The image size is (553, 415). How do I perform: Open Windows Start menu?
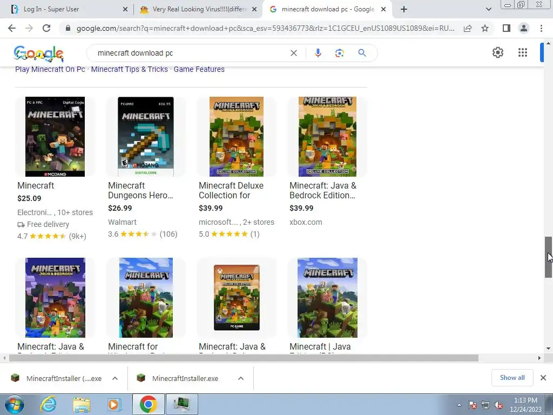click(14, 404)
